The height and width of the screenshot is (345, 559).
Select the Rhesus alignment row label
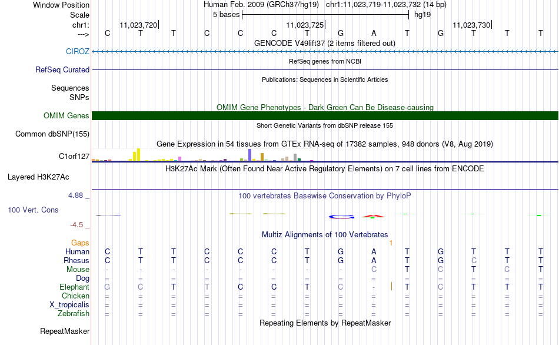point(76,260)
